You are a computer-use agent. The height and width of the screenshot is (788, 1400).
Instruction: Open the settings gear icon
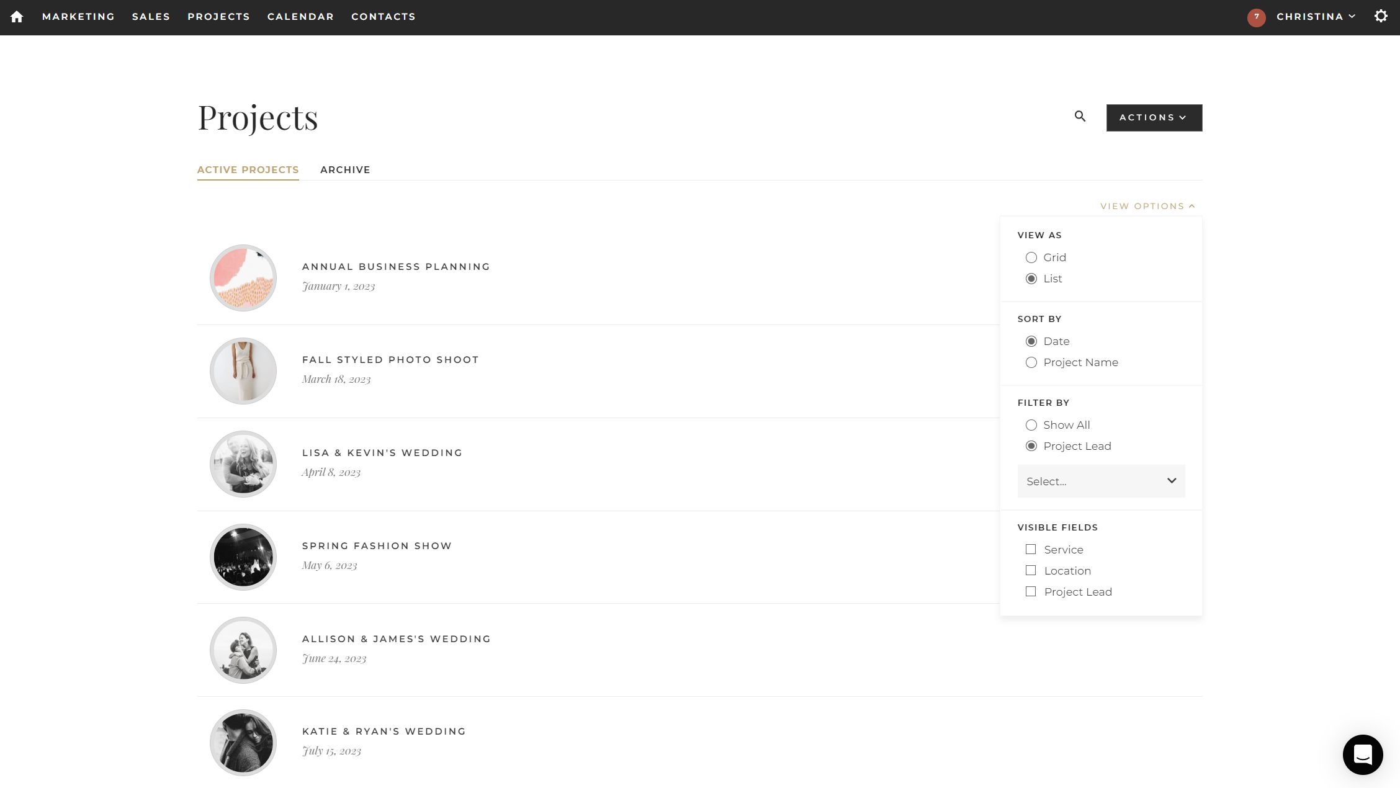tap(1380, 16)
